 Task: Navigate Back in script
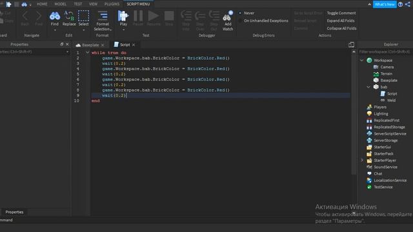[x=25, y=19]
